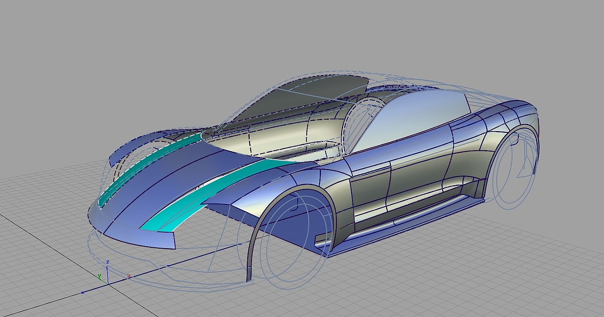604x317 pixels.
Task: Click the green Y axis label
Action: (x=100, y=276)
